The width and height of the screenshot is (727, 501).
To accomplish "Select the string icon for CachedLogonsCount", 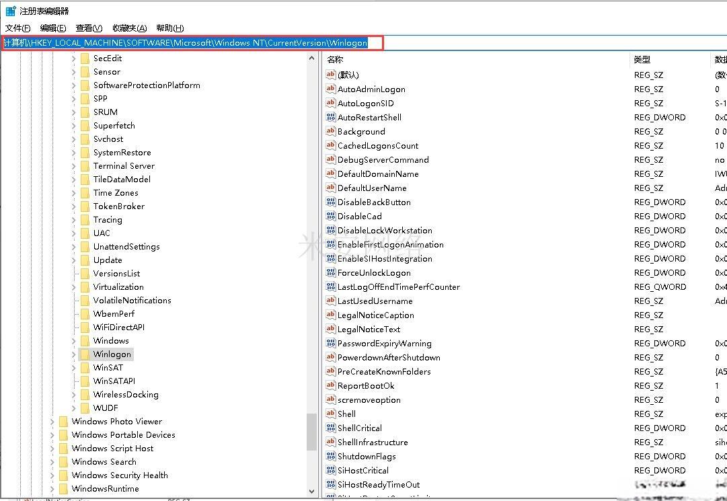I will tap(331, 145).
